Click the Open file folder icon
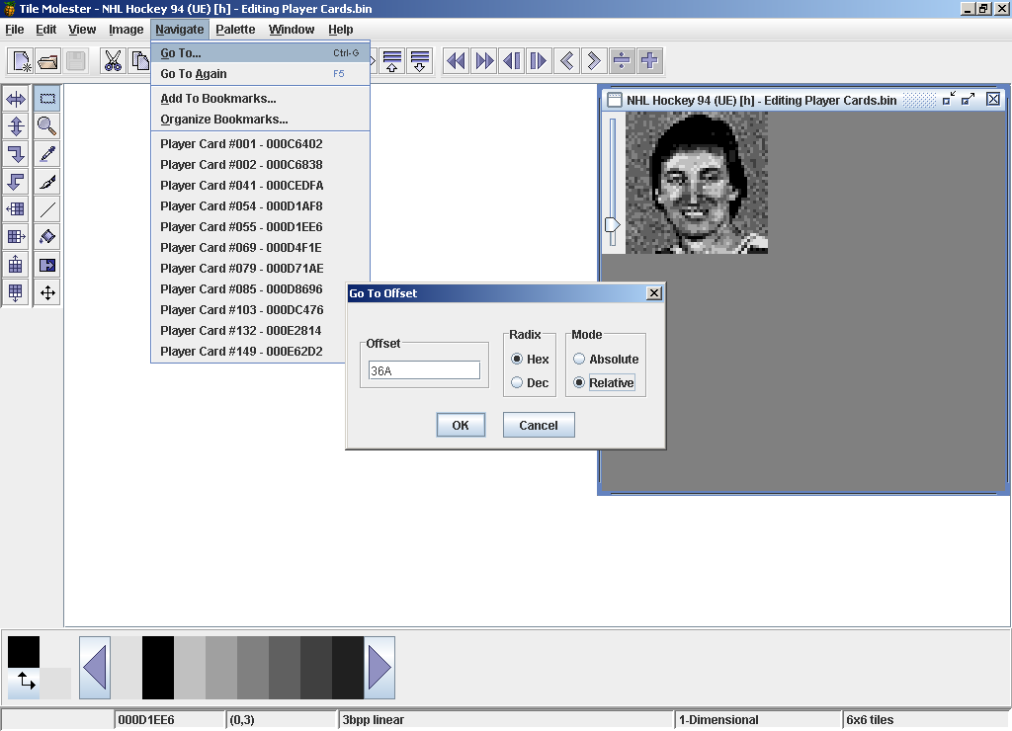Image resolution: width=1012 pixels, height=731 pixels. tap(47, 61)
